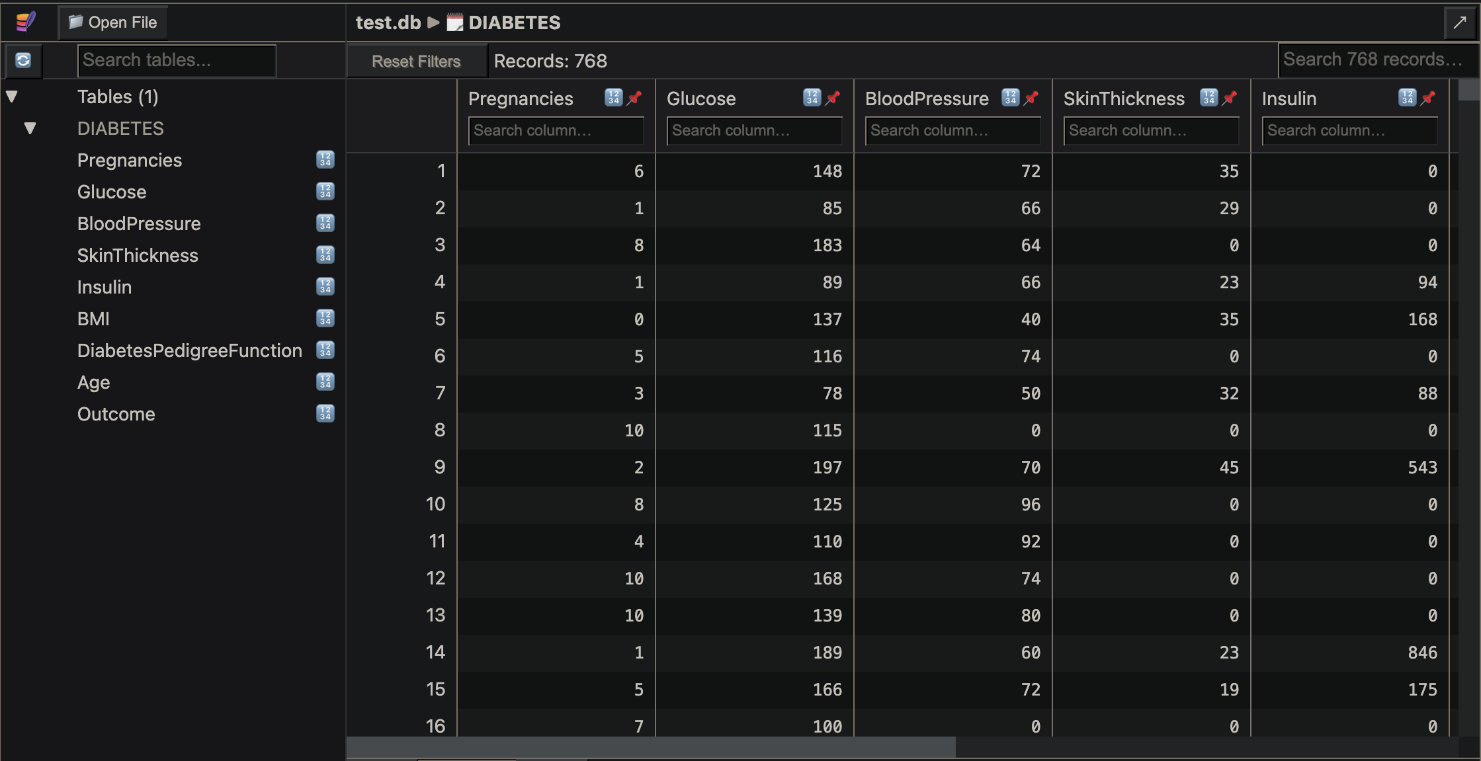Collapse the Tables (1) tree node
Image resolution: width=1481 pixels, height=761 pixels.
(x=12, y=97)
